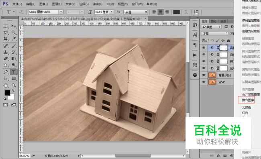Select the Brush tool
Screen dimensions: 261x159
click(x=14, y=46)
